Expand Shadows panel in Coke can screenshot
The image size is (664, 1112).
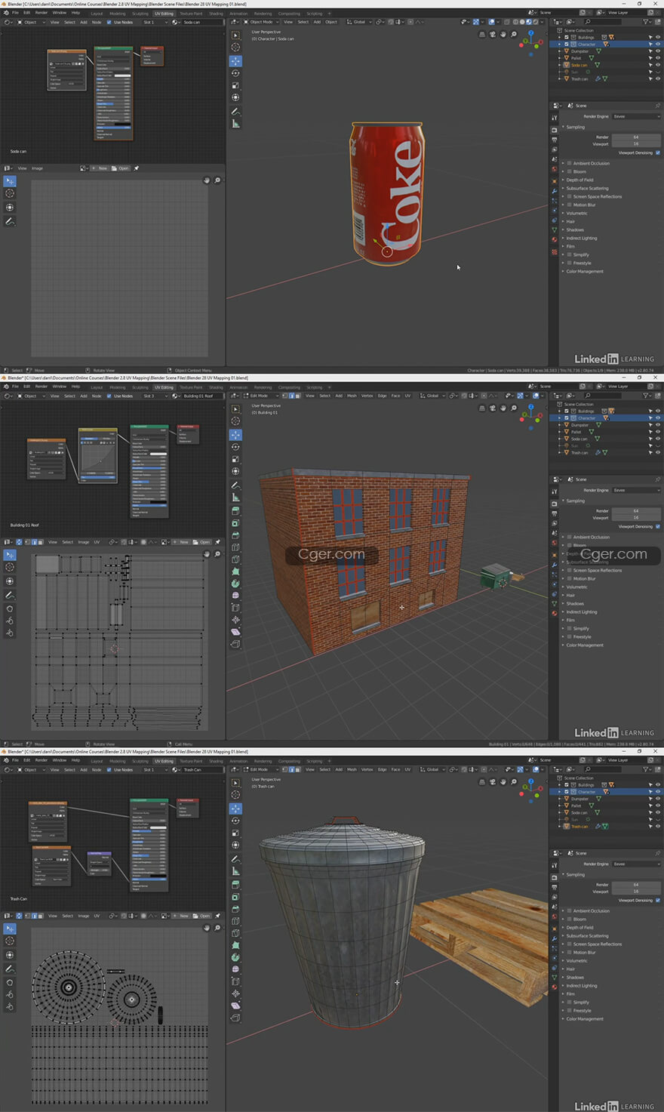[x=573, y=229]
